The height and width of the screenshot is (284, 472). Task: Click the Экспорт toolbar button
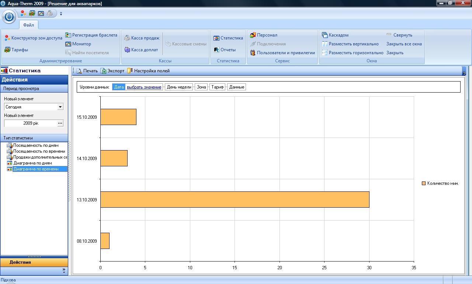112,71
